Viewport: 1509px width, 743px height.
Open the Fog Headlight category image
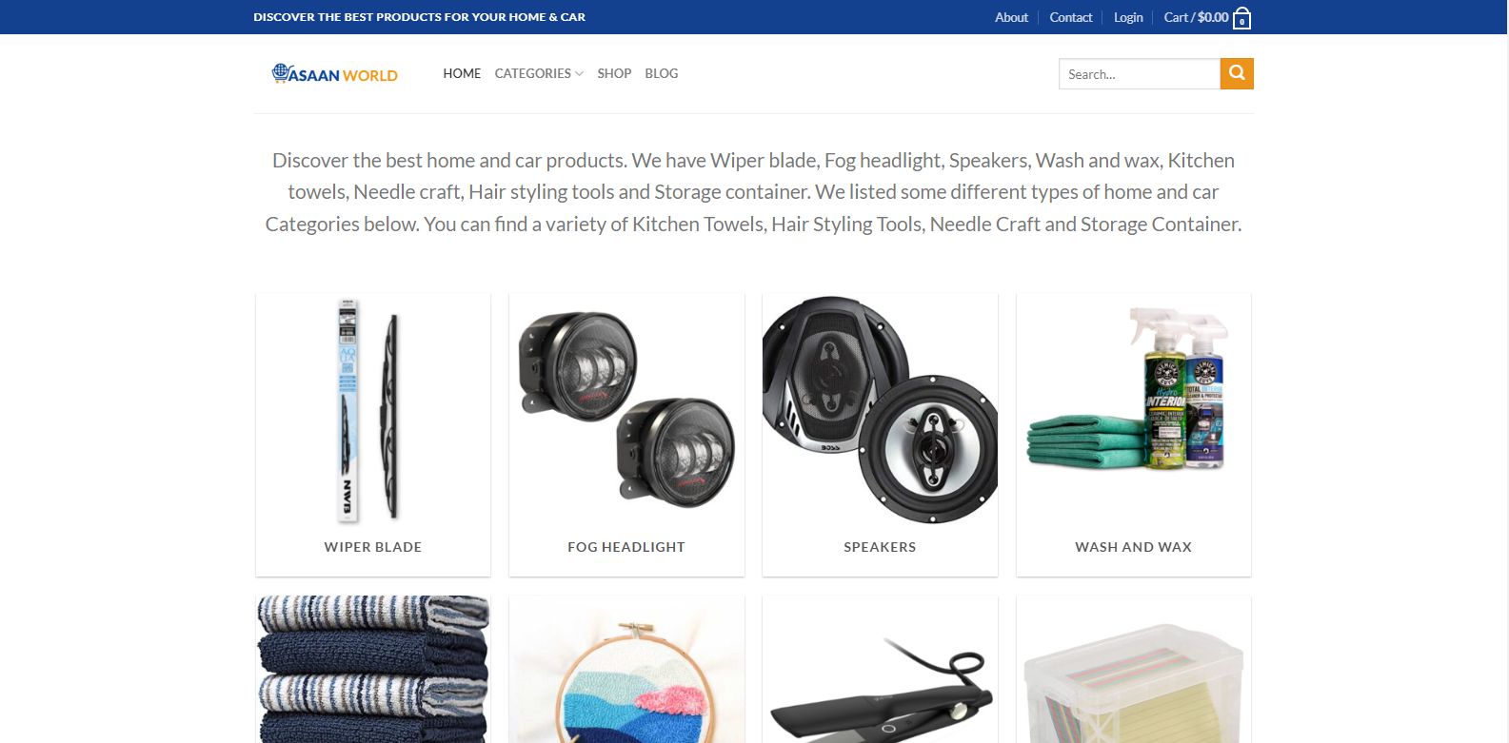pyautogui.click(x=626, y=411)
